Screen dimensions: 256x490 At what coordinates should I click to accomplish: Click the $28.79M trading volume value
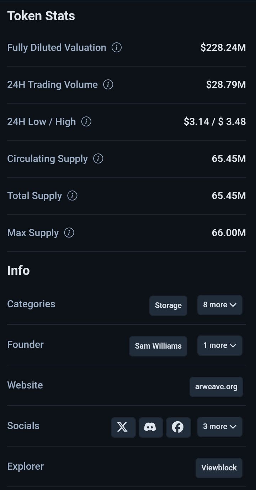[x=226, y=84]
